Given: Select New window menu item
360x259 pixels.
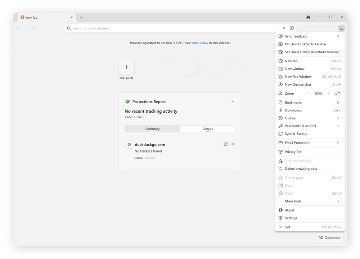Looking at the screenshot, I should [x=310, y=69].
